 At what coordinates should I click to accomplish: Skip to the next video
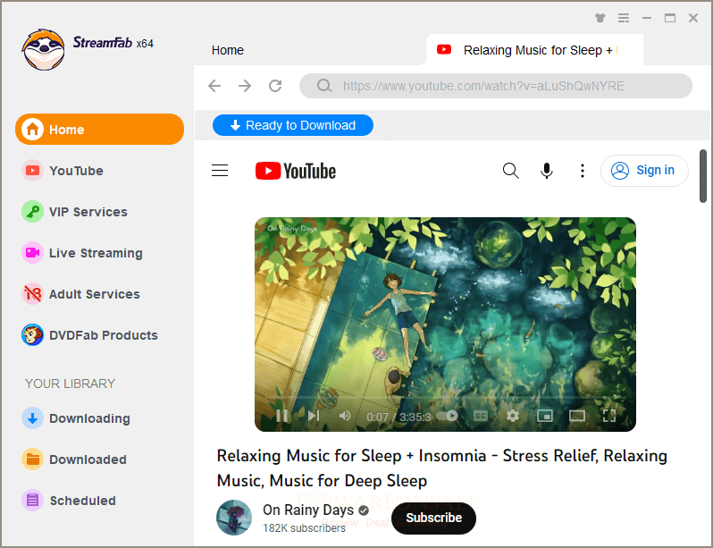pyautogui.click(x=314, y=416)
